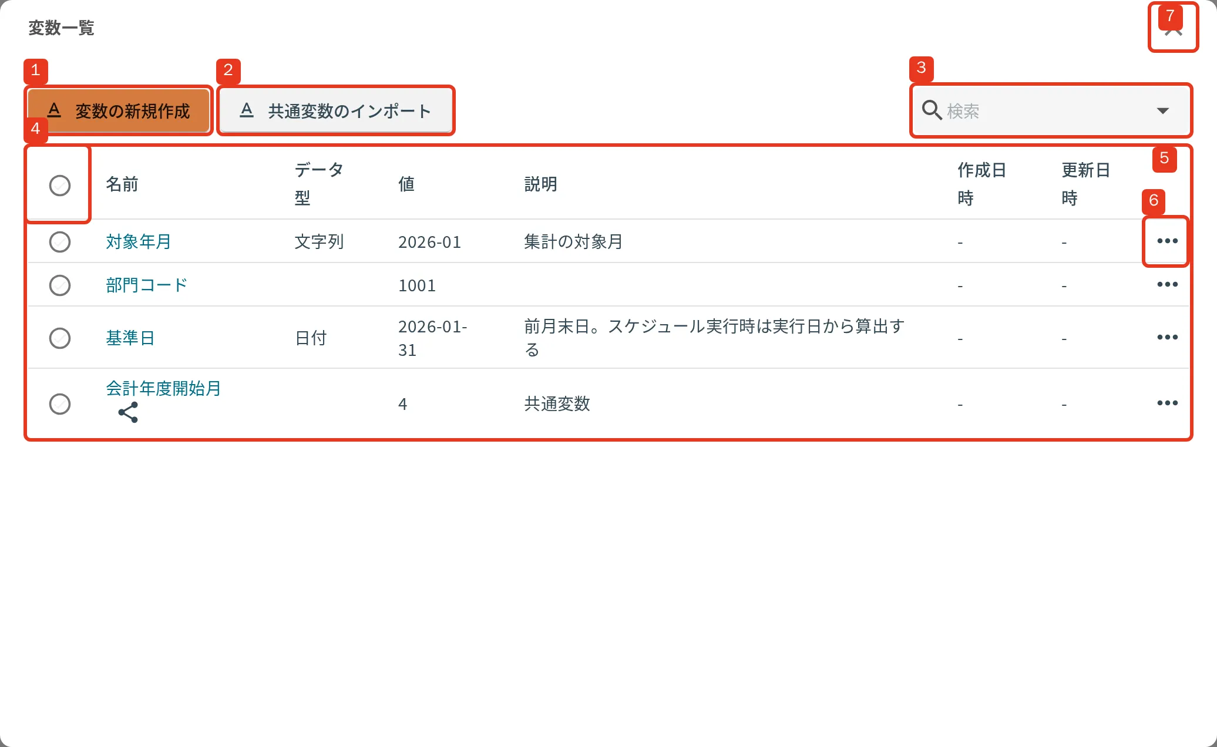Click the value cell 2026-01

[429, 242]
